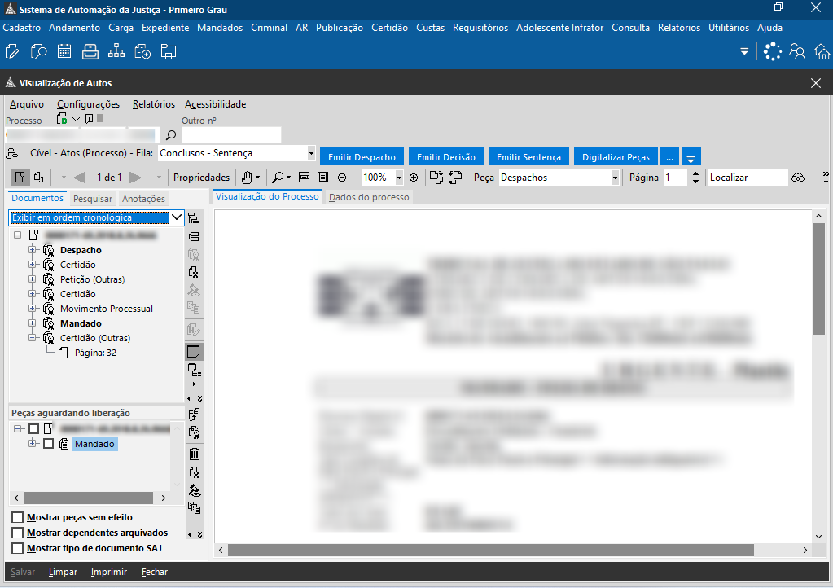Click the vertical scrollbar of the document viewer
This screenshot has width=833, height=588.
click(818, 279)
